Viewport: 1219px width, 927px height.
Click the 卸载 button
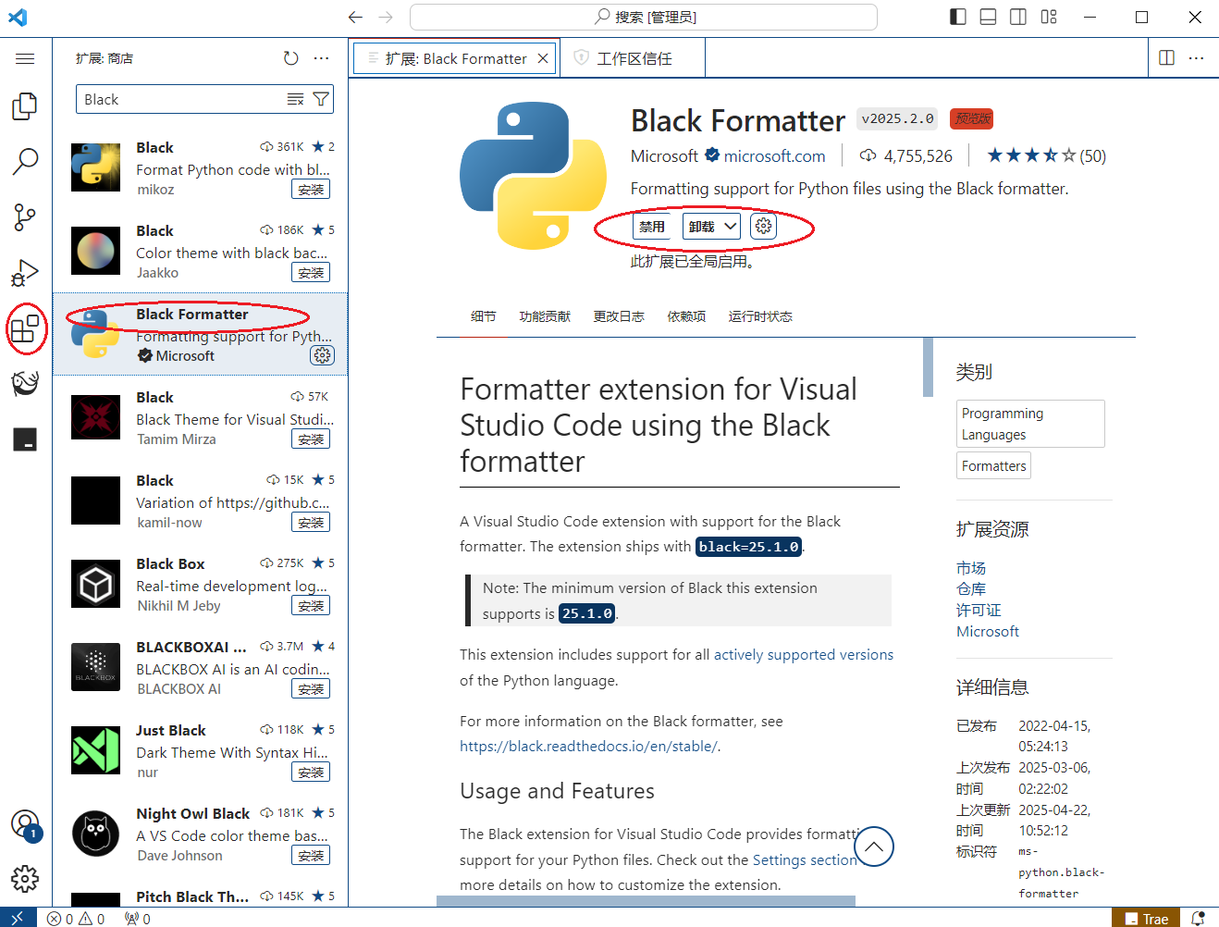coord(701,226)
